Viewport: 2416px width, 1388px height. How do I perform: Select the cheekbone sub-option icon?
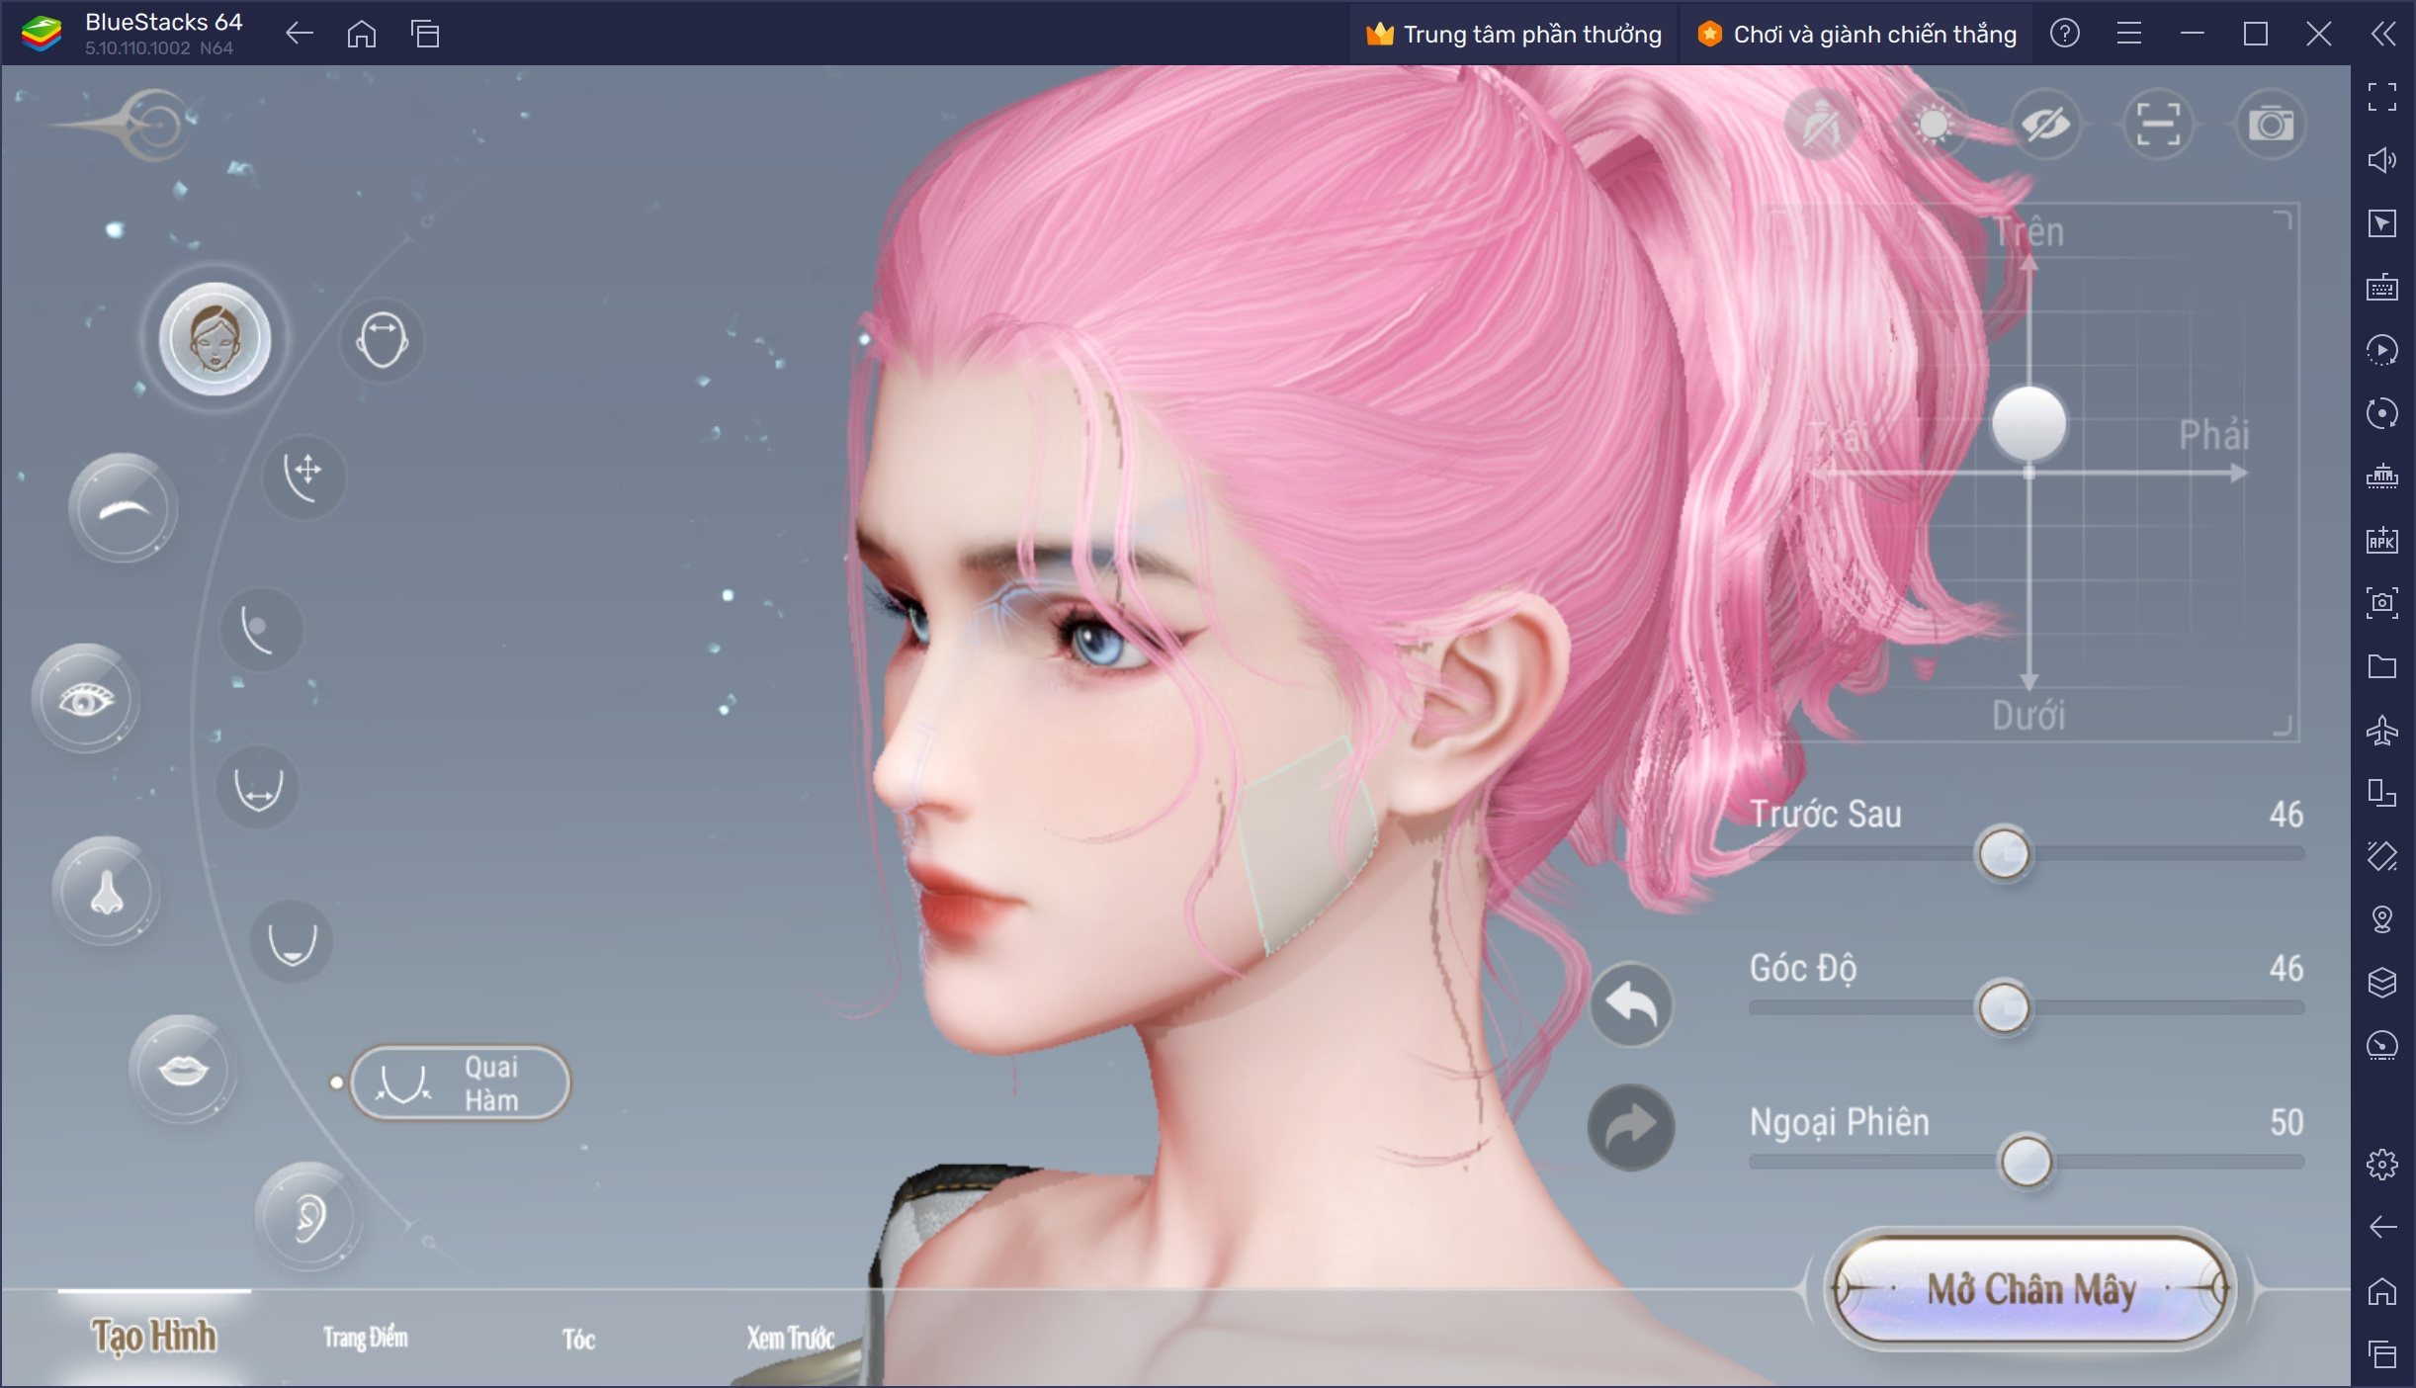coord(261,629)
